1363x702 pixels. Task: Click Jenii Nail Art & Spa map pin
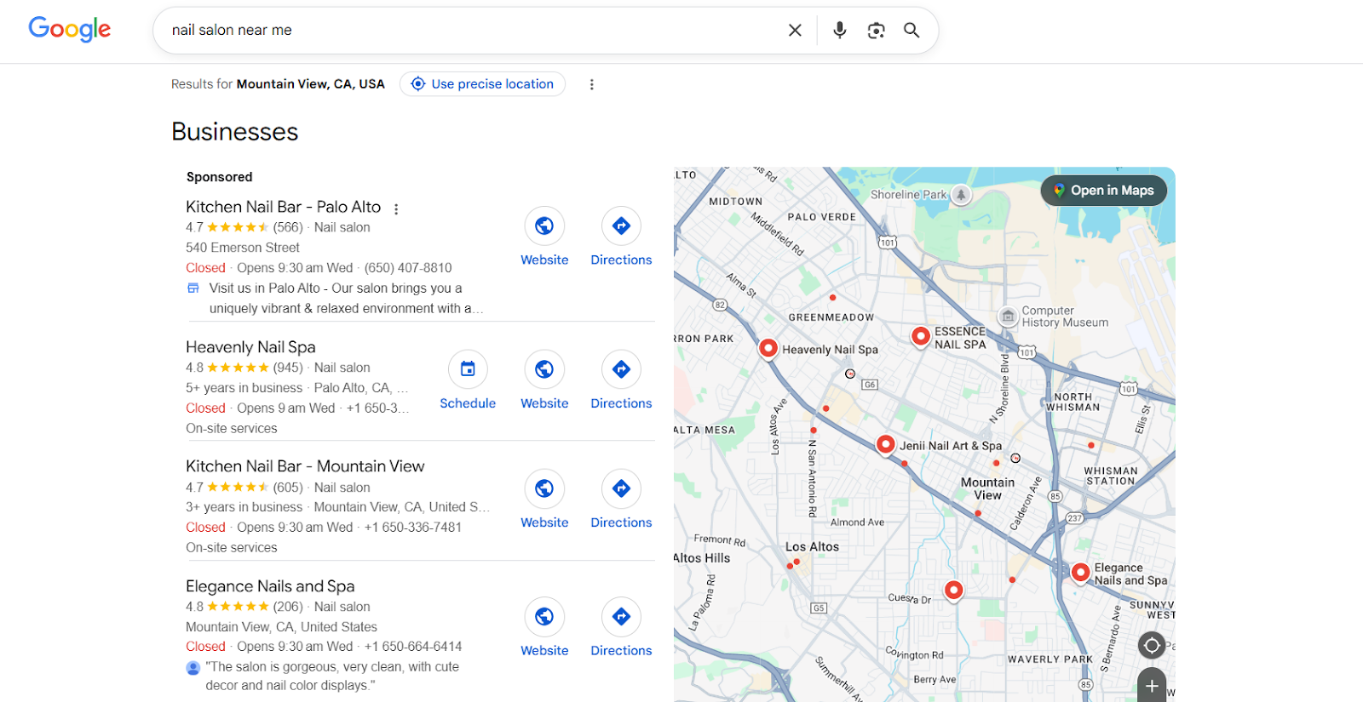(x=886, y=445)
